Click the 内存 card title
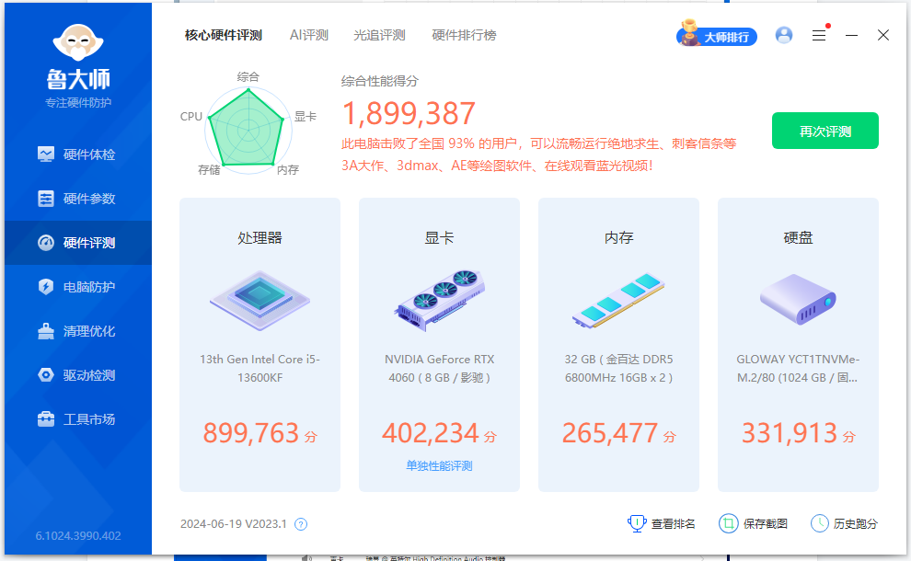This screenshot has width=911, height=561. click(x=618, y=238)
